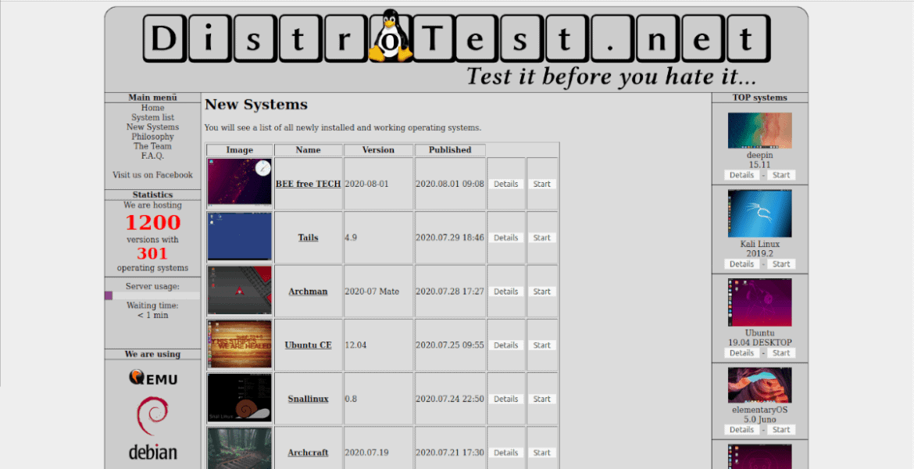Open The Team menu link
This screenshot has width=914, height=469.
tap(152, 146)
